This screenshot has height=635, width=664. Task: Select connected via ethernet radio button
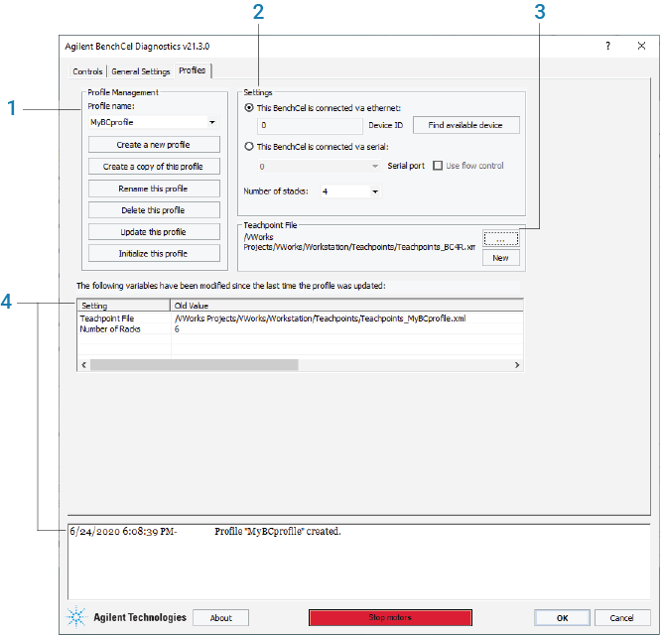(x=249, y=108)
